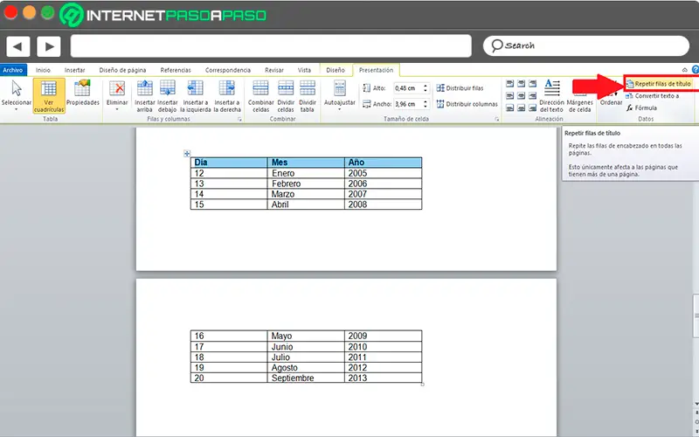699x437 pixels.
Task: Click the vertical scrollbar thumb
Action: tap(696, 316)
